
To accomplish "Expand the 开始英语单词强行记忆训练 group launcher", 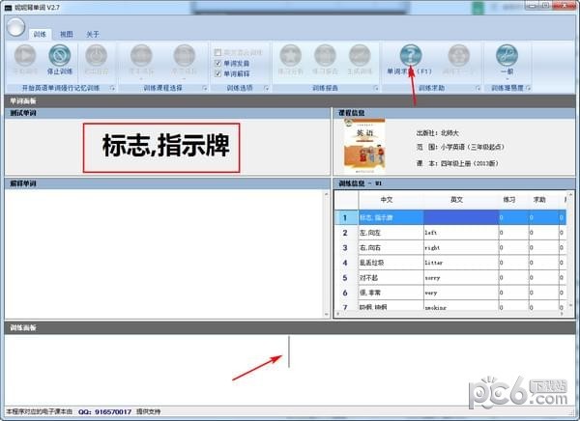I will tap(112, 88).
